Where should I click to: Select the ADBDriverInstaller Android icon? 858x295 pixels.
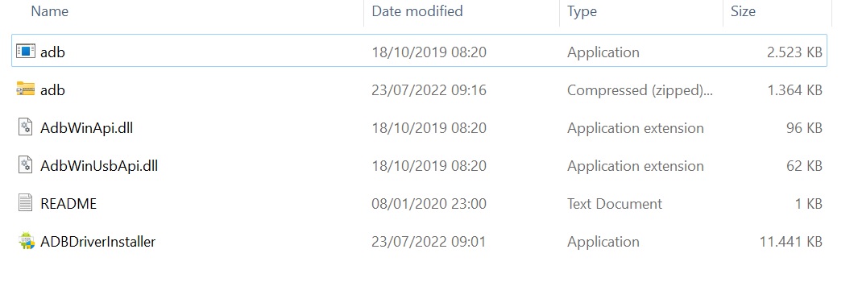coord(26,241)
